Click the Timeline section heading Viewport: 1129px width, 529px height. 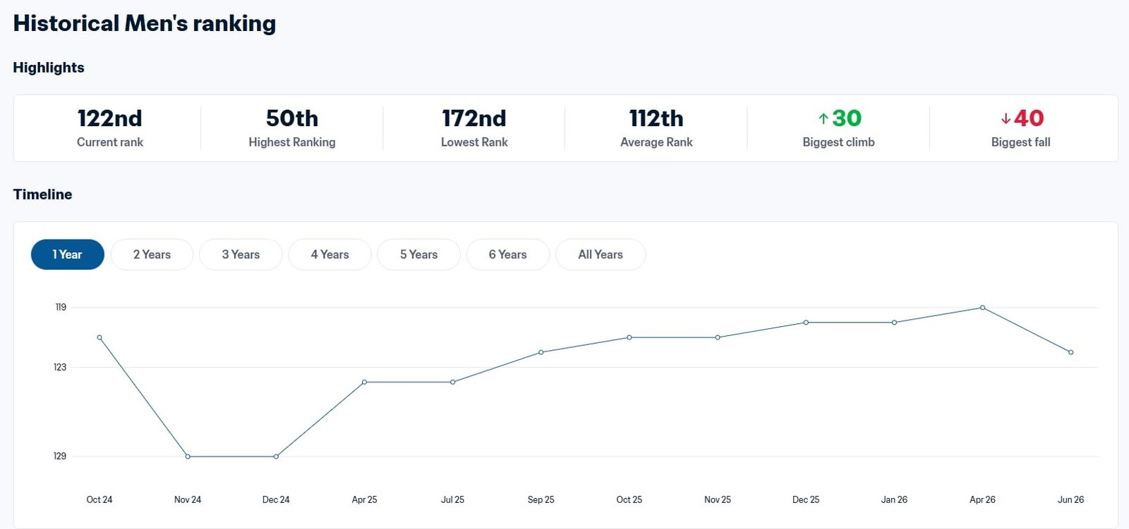point(42,194)
